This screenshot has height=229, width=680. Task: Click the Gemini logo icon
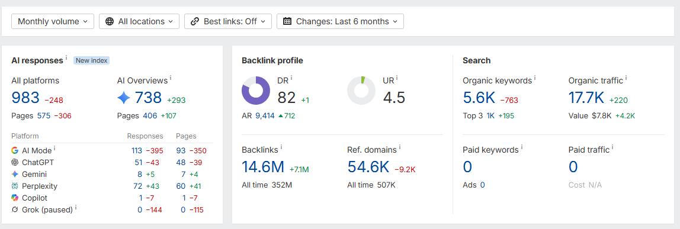pyautogui.click(x=15, y=174)
